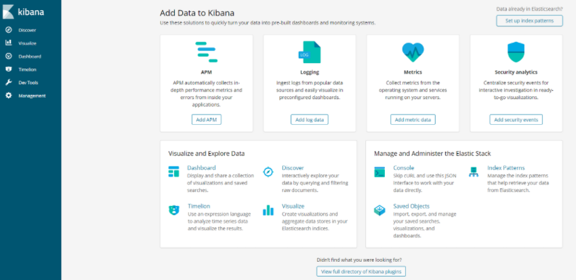
Task: Open the Timelion link in Explore panel
Action: tap(199, 206)
